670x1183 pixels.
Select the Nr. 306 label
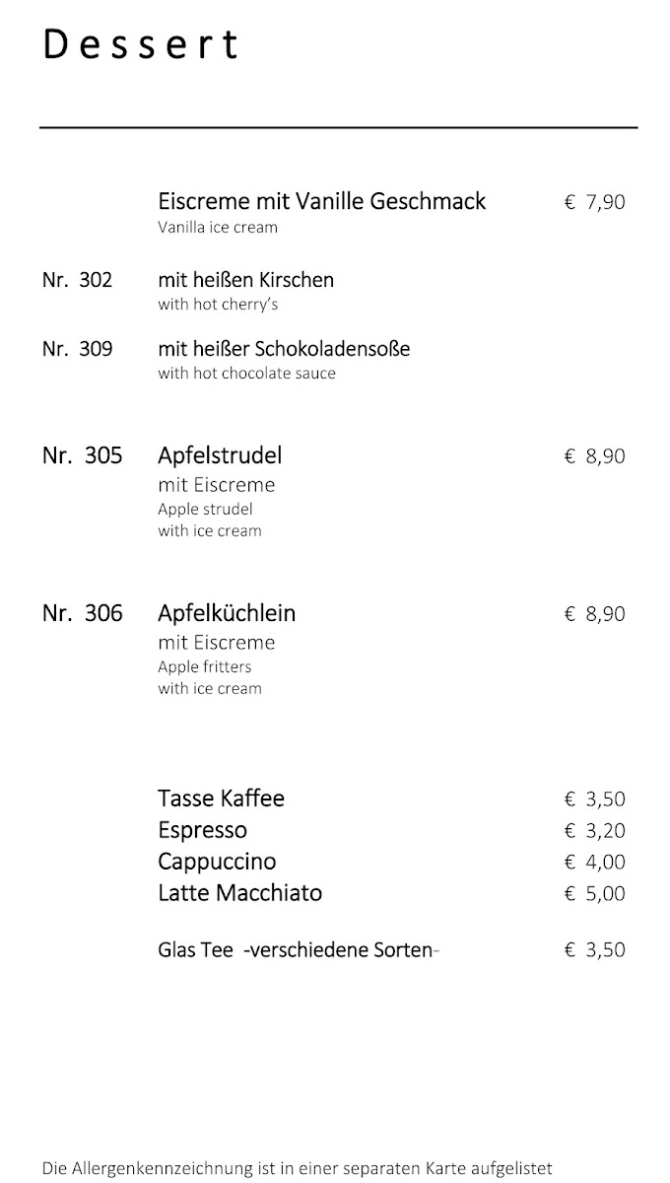click(x=83, y=613)
